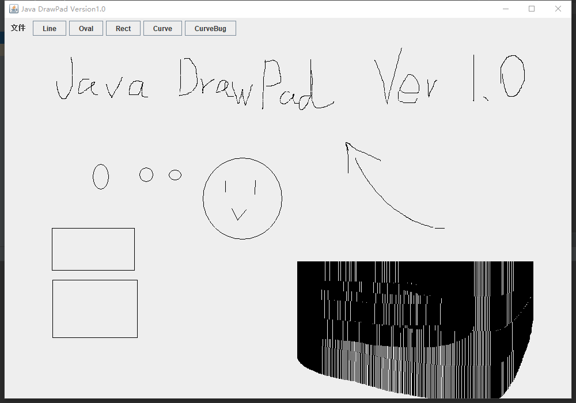Choose the Oval shape button
The height and width of the screenshot is (403, 576).
coord(86,28)
